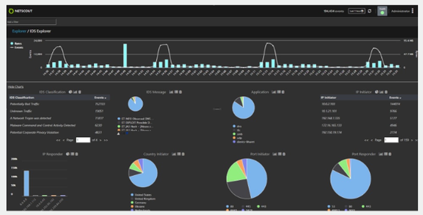Screen dimensions: 423x215
Task: Show Application as table
Action: click(x=279, y=92)
